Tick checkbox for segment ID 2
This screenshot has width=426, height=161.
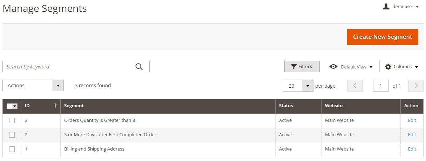[12, 134]
